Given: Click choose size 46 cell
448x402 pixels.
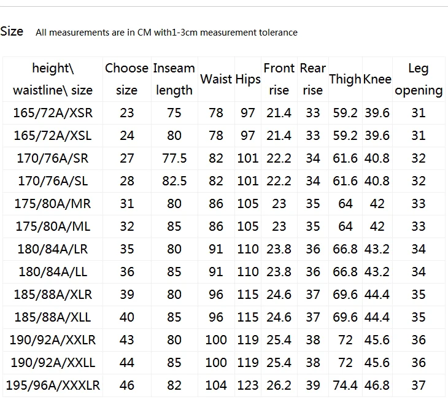Looking at the screenshot, I should coord(126,385).
